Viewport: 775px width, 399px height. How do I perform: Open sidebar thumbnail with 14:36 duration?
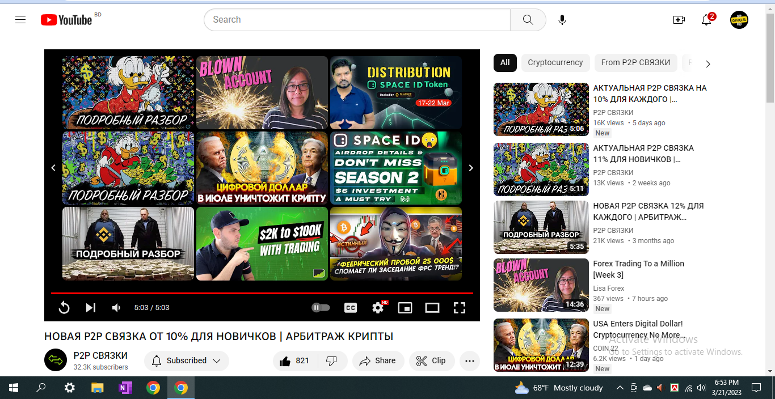(x=541, y=285)
